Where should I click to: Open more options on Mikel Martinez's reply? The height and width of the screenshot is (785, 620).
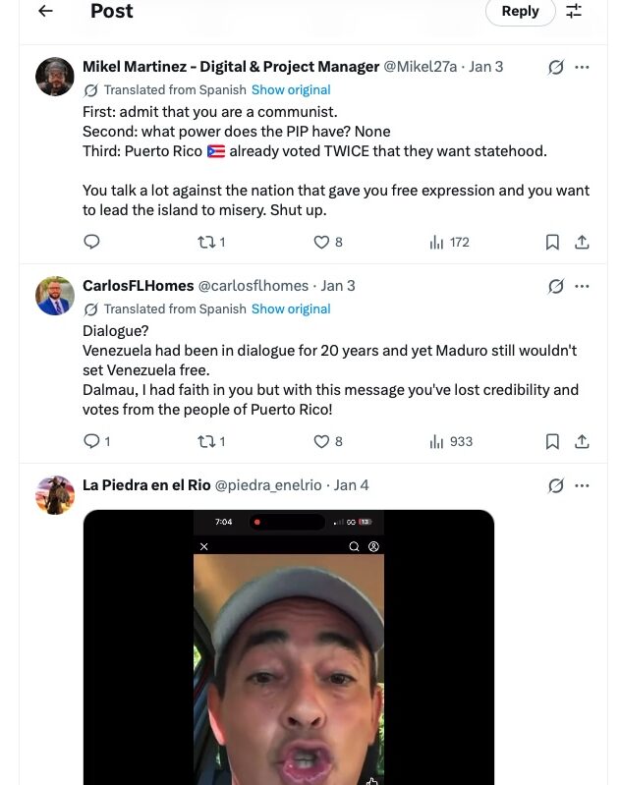click(x=582, y=67)
